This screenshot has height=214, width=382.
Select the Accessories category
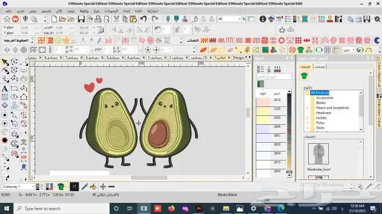click(325, 98)
